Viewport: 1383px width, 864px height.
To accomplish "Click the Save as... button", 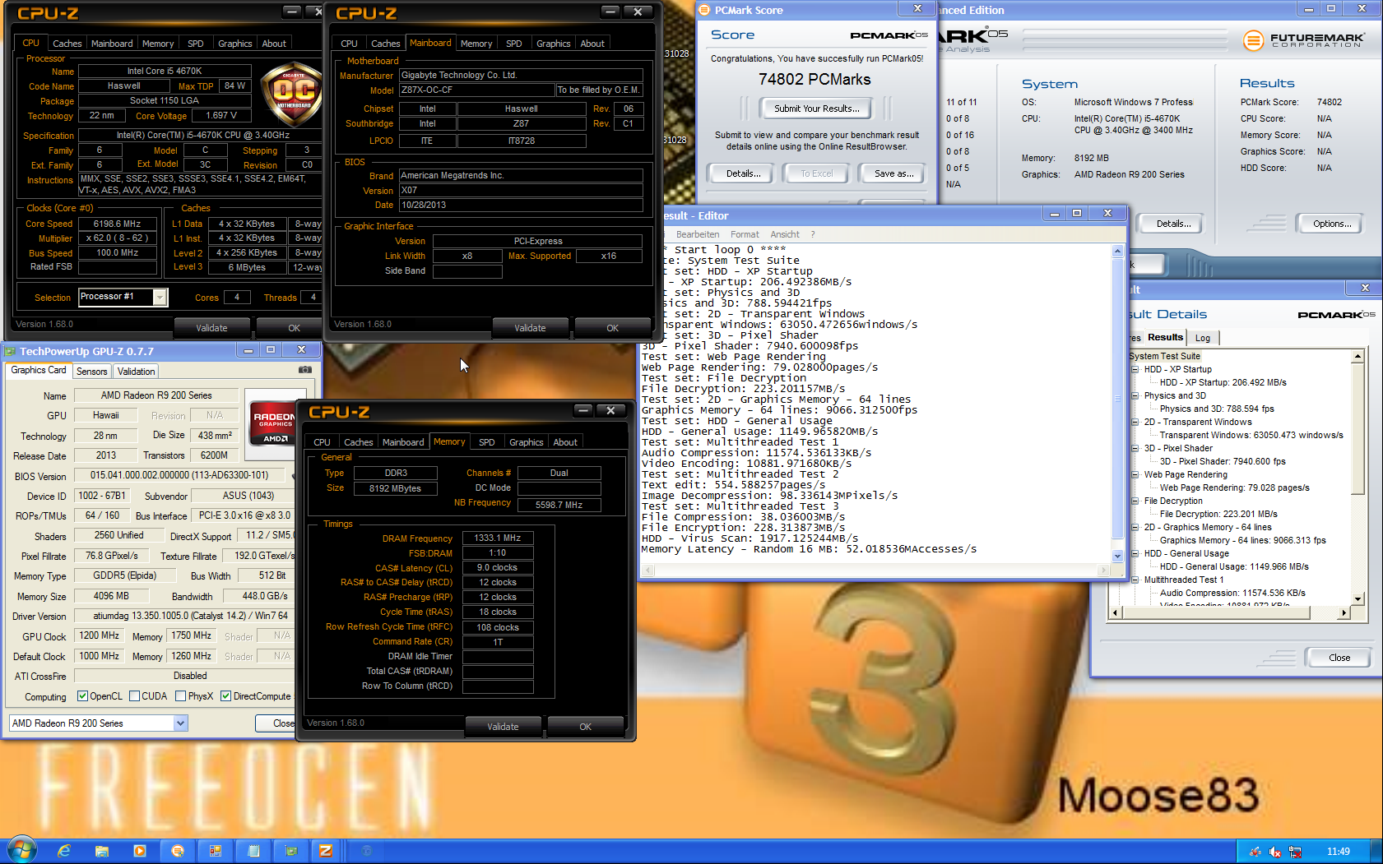I will 893,173.
